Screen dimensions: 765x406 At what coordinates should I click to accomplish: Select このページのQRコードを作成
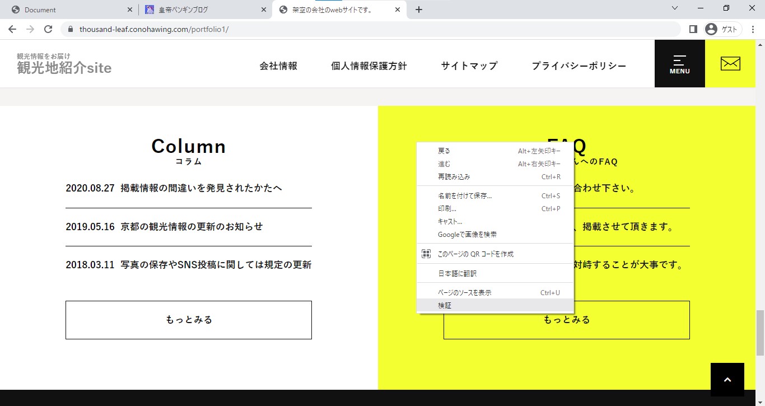click(495, 254)
